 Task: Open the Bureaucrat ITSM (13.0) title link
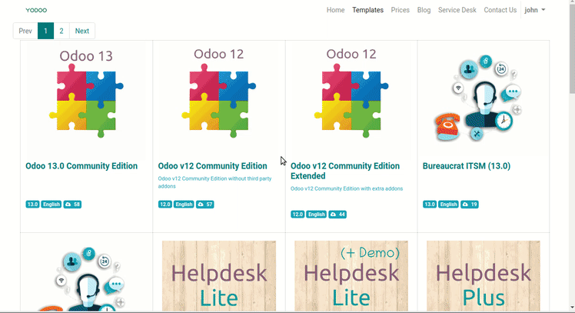467,166
